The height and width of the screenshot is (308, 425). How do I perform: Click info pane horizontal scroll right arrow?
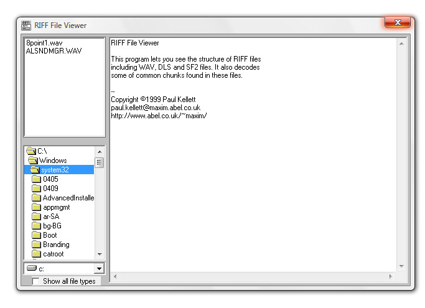point(390,276)
